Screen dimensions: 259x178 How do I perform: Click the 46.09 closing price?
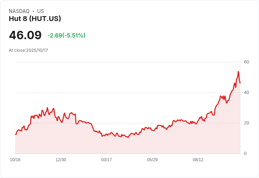tap(25, 35)
